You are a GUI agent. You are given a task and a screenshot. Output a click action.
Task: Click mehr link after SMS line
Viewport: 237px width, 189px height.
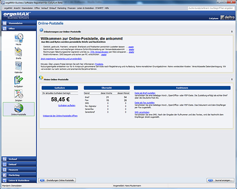click(104, 55)
